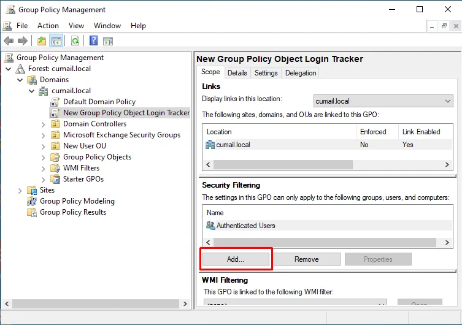
Task: Open the Action menu
Action: 48,26
